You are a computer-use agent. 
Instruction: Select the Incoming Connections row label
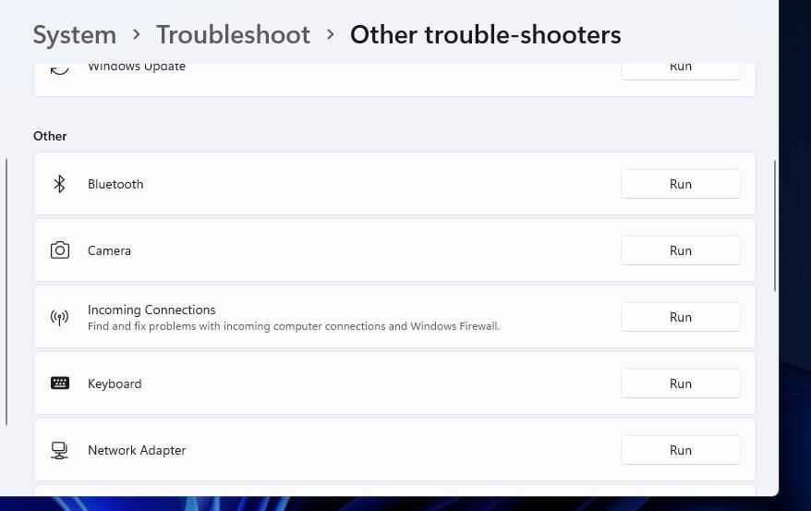click(151, 310)
